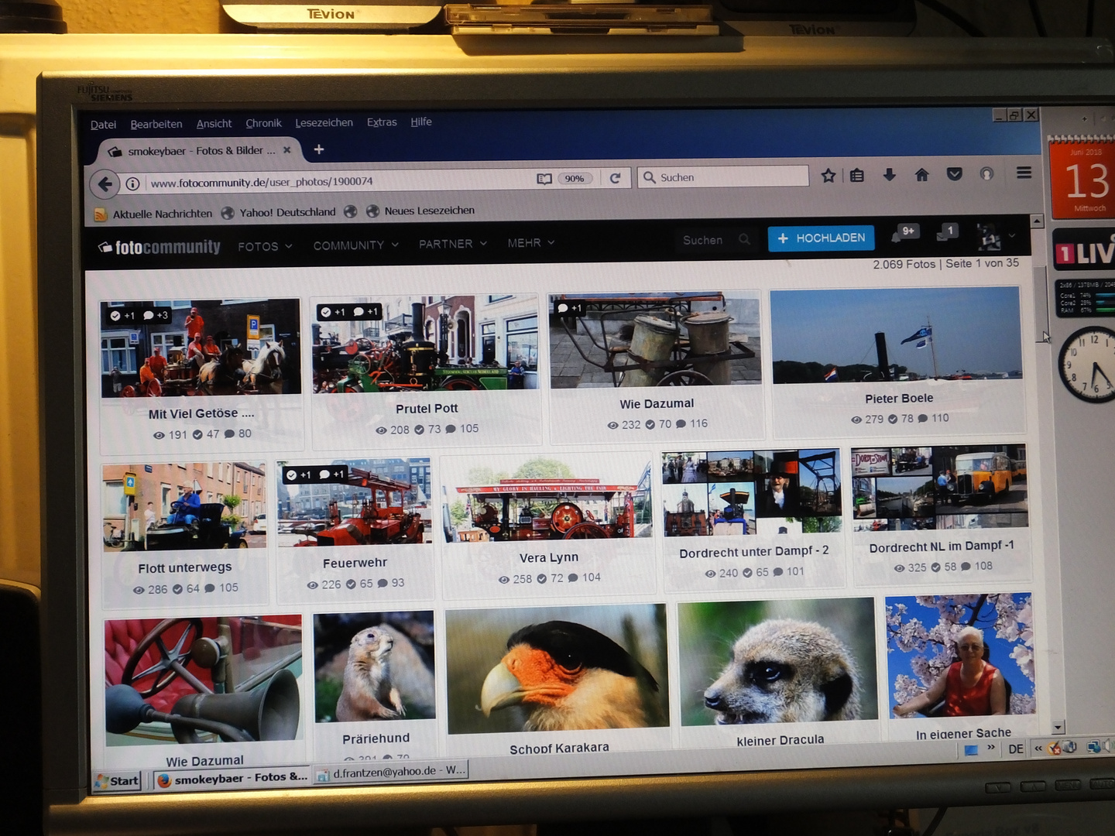Click the 90% zoom level indicator
The width and height of the screenshot is (1115, 836).
click(x=574, y=179)
